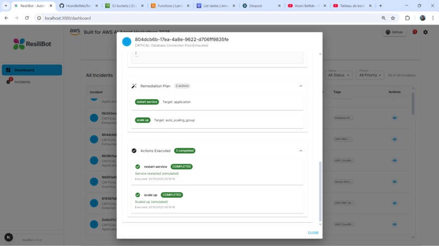
Task: Reload the current page
Action: pos(27,18)
